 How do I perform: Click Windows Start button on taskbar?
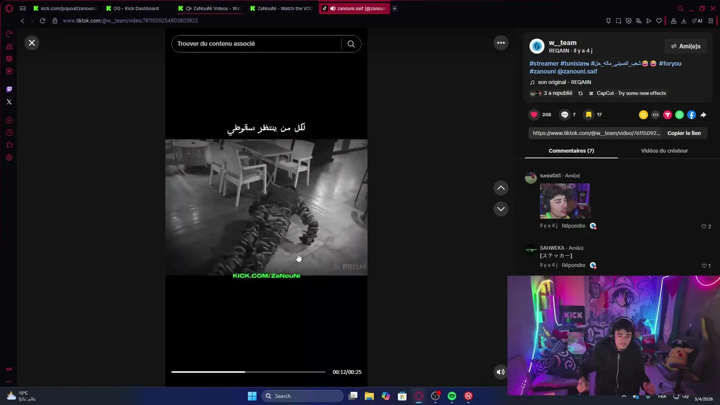(252, 396)
